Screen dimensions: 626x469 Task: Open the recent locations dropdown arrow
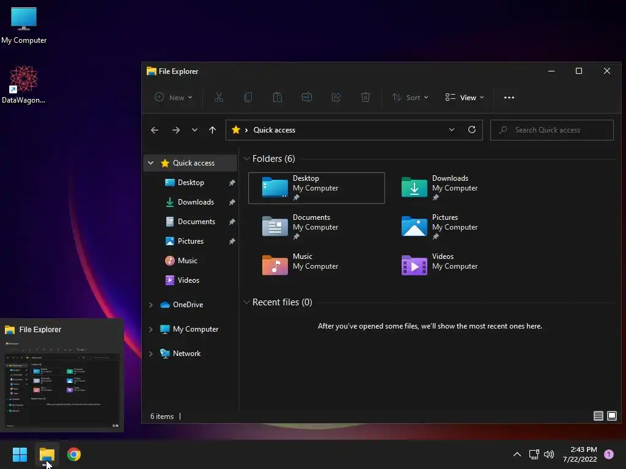pyautogui.click(x=194, y=130)
